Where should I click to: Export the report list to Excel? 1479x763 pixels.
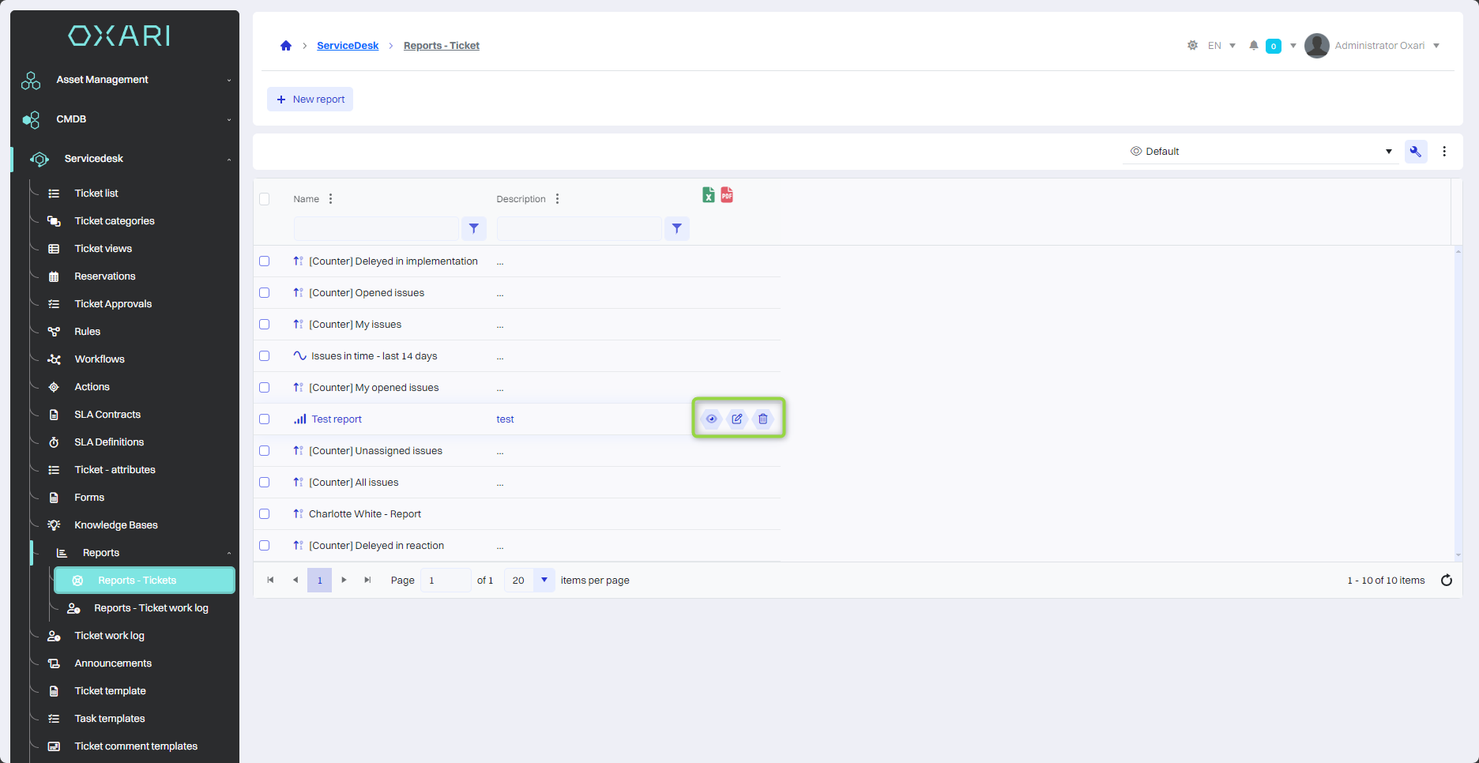tap(709, 195)
